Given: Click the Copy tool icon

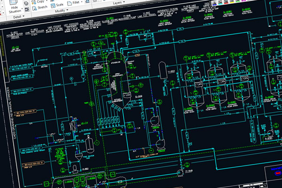Looking at the screenshot, I should [x=34, y=2].
